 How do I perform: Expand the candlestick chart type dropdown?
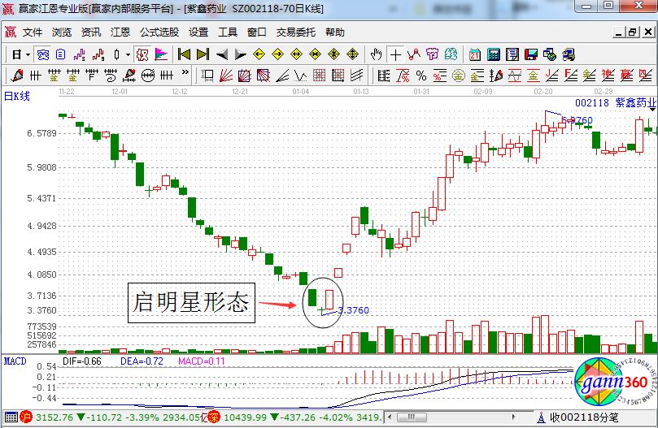tap(128, 54)
